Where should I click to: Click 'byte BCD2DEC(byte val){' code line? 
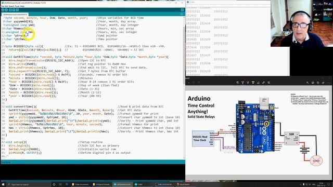tap(24, 46)
